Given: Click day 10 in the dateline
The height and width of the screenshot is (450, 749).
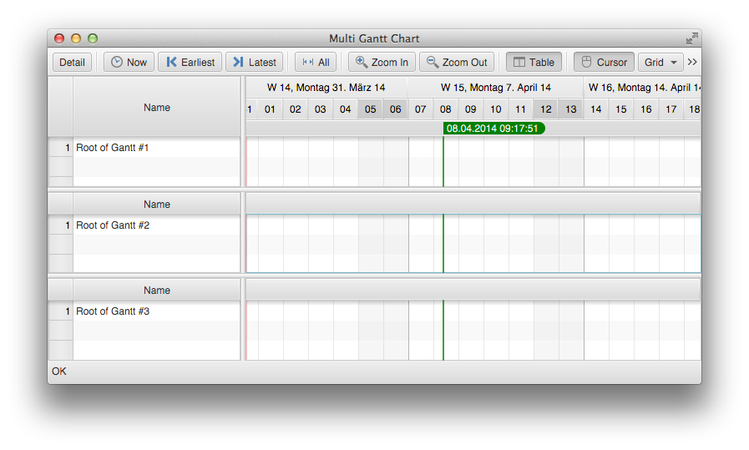Looking at the screenshot, I should 496,109.
